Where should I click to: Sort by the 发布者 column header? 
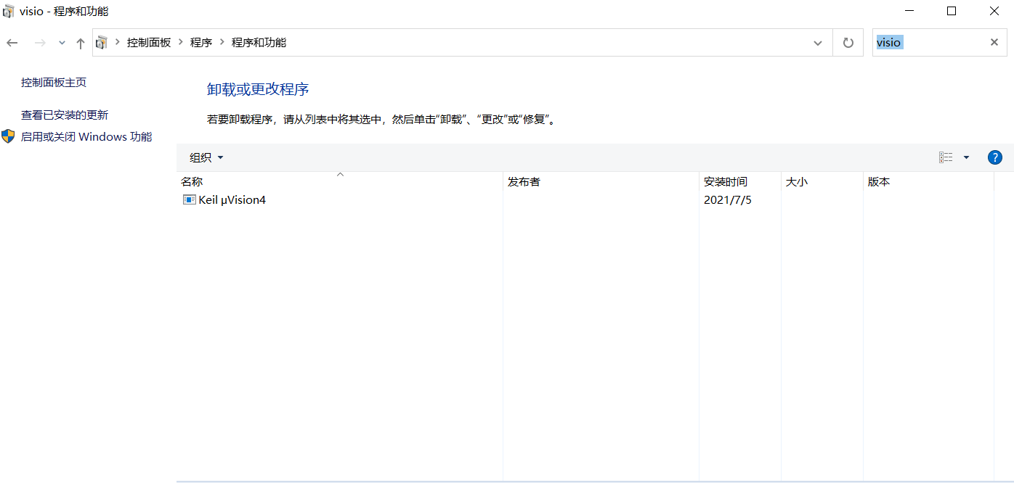(x=601, y=181)
